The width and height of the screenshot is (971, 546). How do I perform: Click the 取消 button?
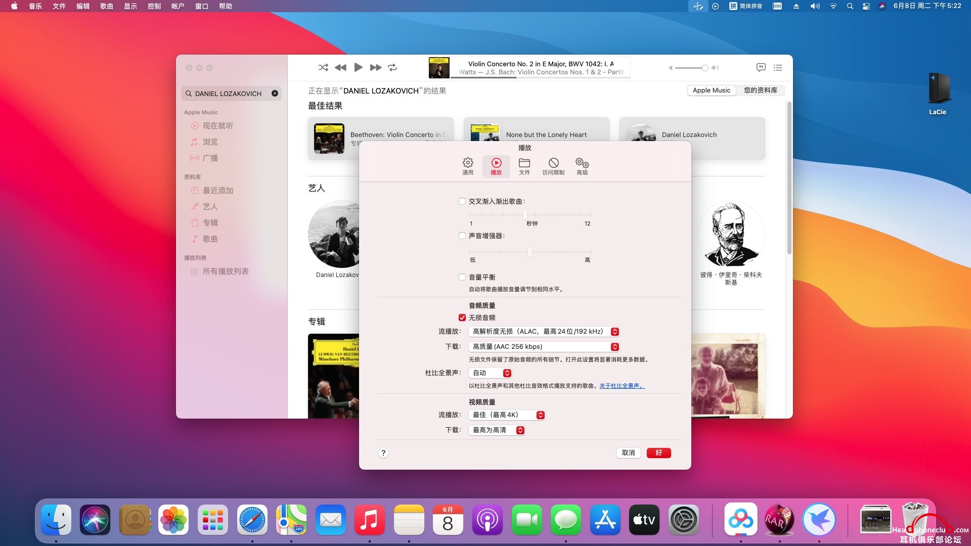click(629, 453)
